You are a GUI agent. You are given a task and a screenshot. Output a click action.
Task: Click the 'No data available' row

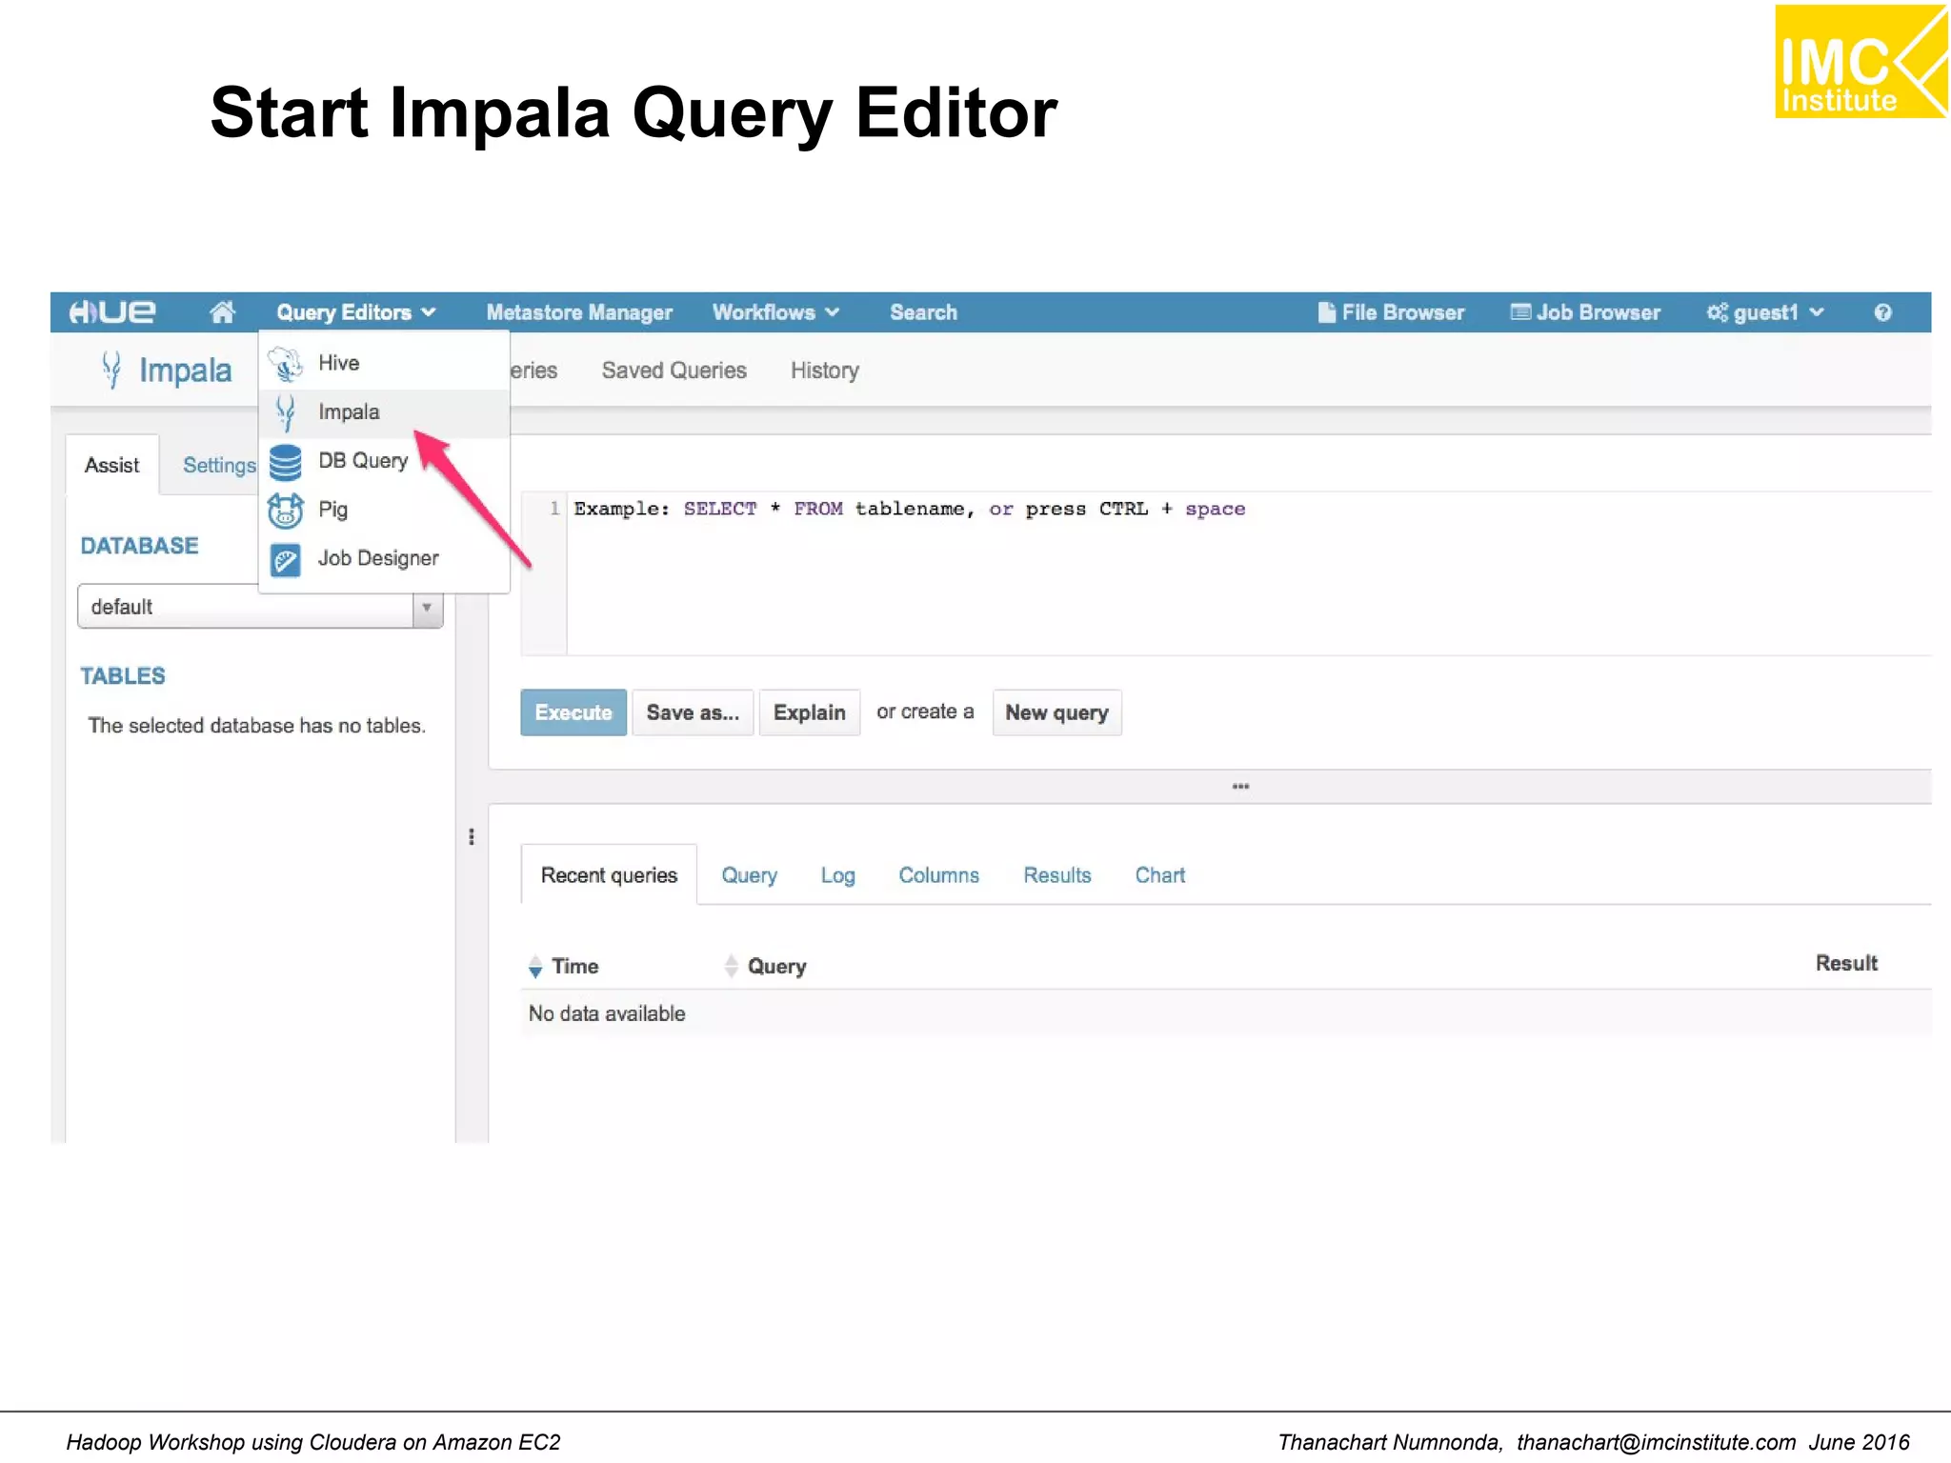point(1226,1013)
